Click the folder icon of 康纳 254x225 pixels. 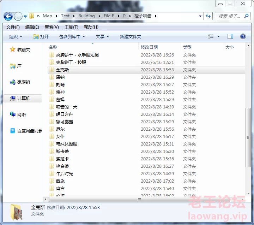pyautogui.click(x=52, y=77)
